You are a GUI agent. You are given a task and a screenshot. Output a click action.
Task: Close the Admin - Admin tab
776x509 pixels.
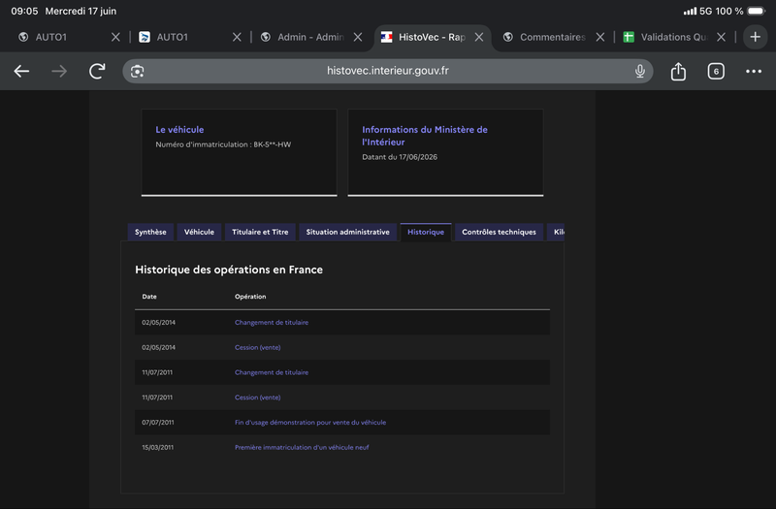358,37
